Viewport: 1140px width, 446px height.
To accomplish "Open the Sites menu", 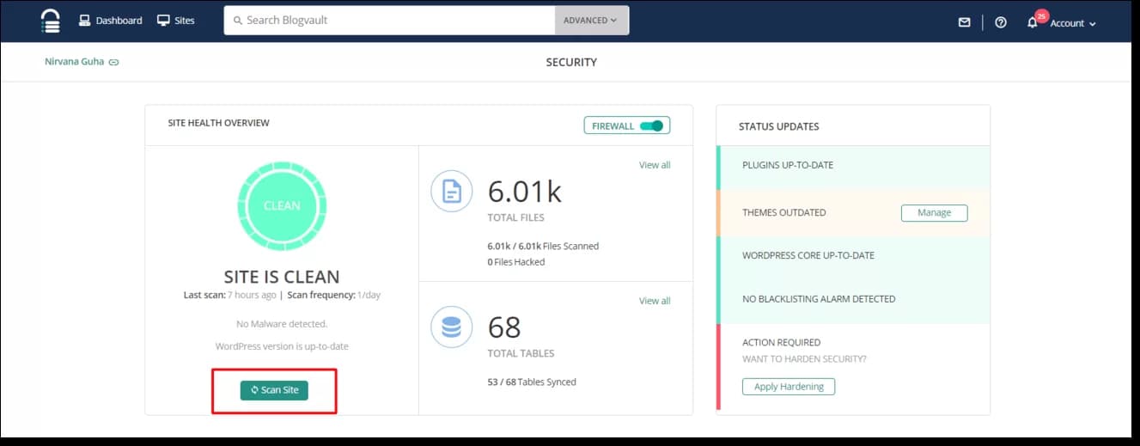I will (x=176, y=21).
